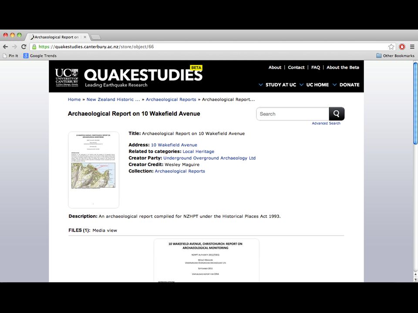Open Underground Overground Archaeology Ltd link

click(x=209, y=158)
